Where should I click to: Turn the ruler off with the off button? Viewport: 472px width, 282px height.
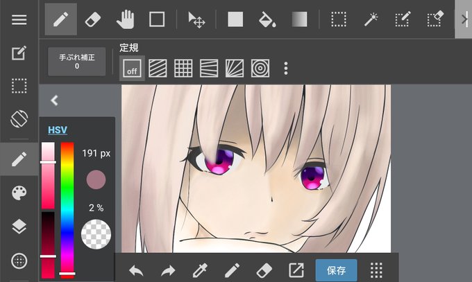(132, 68)
